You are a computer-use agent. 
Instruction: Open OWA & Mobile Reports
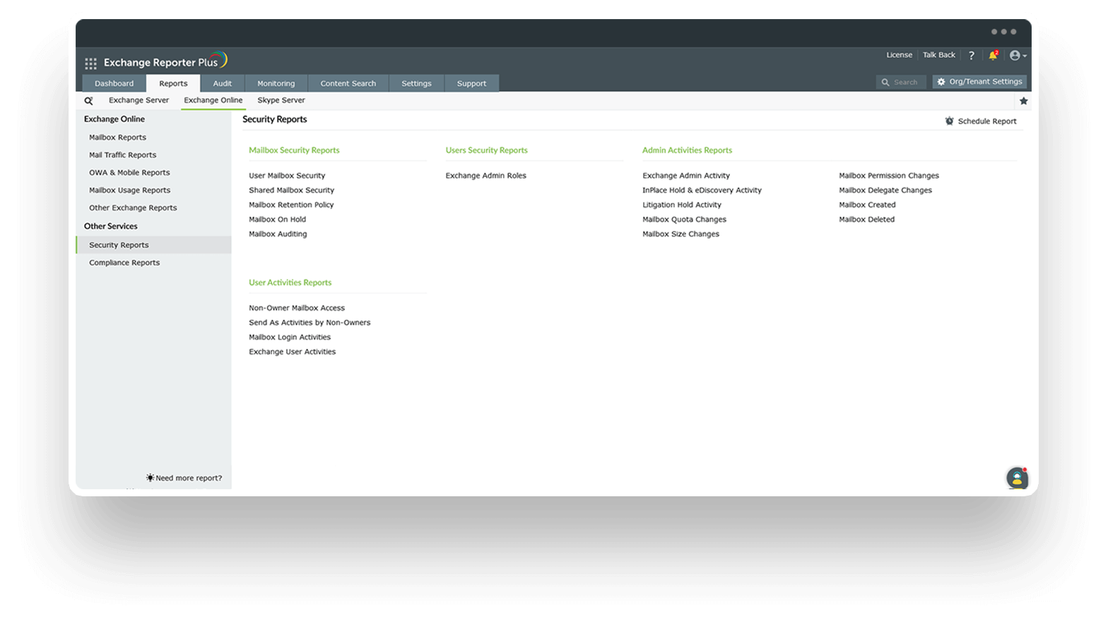(x=129, y=173)
